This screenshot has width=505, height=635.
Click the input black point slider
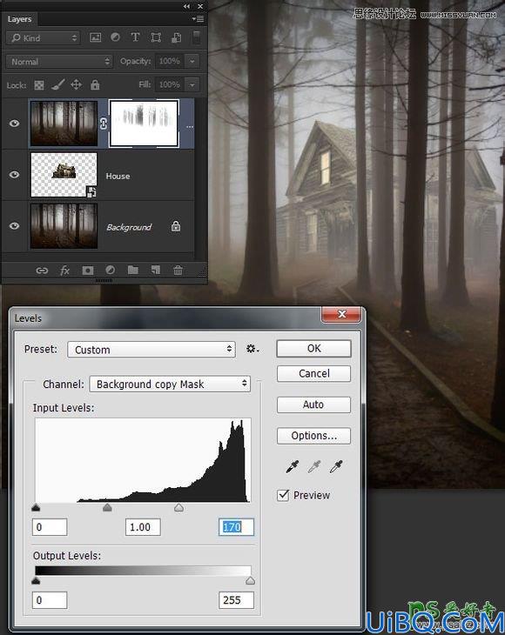pos(36,507)
